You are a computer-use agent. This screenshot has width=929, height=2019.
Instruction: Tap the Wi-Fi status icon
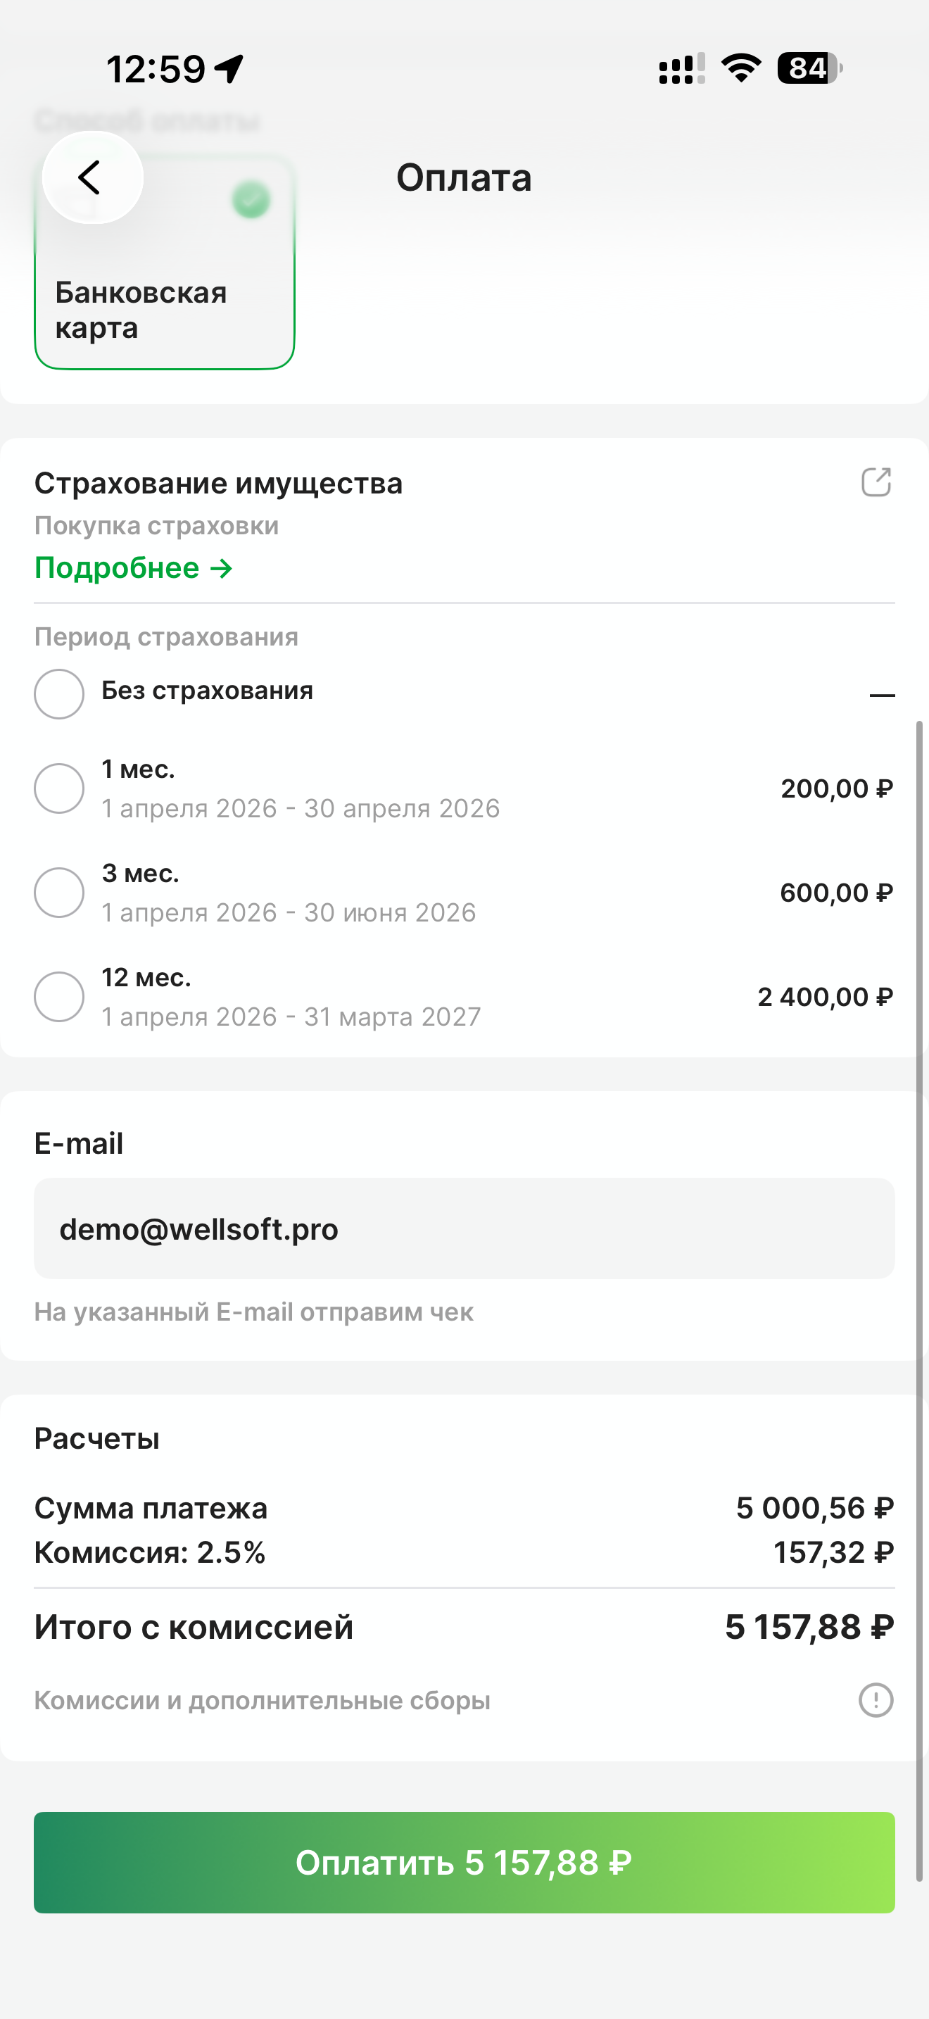741,68
